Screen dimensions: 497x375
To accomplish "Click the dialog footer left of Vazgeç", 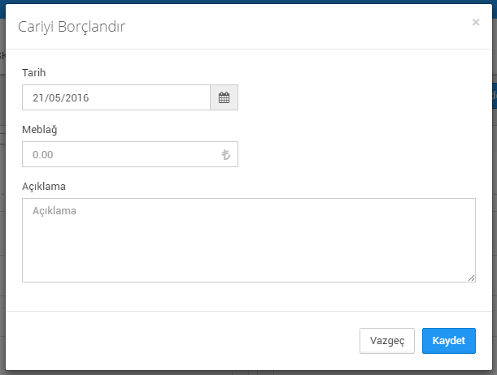I will [x=182, y=341].
